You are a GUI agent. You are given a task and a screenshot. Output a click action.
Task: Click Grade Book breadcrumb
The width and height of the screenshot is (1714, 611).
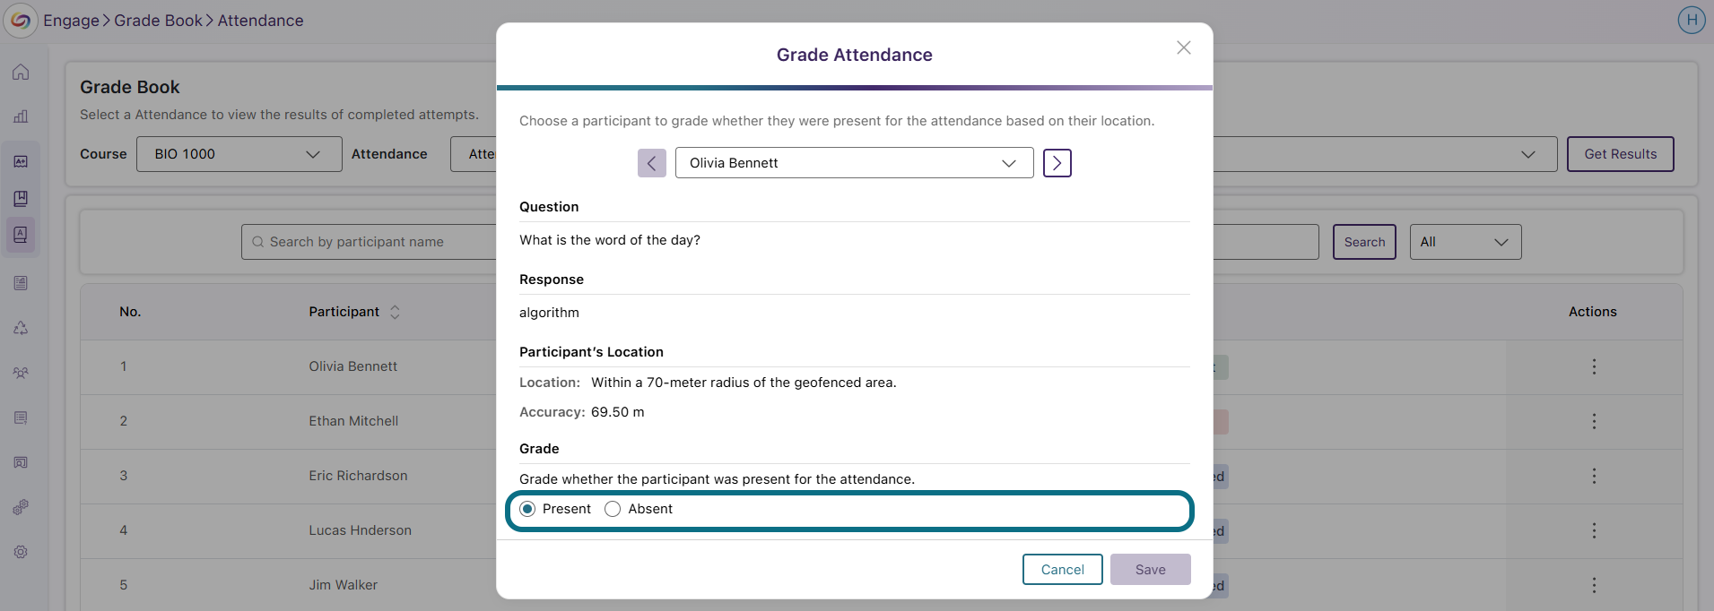coord(158,21)
